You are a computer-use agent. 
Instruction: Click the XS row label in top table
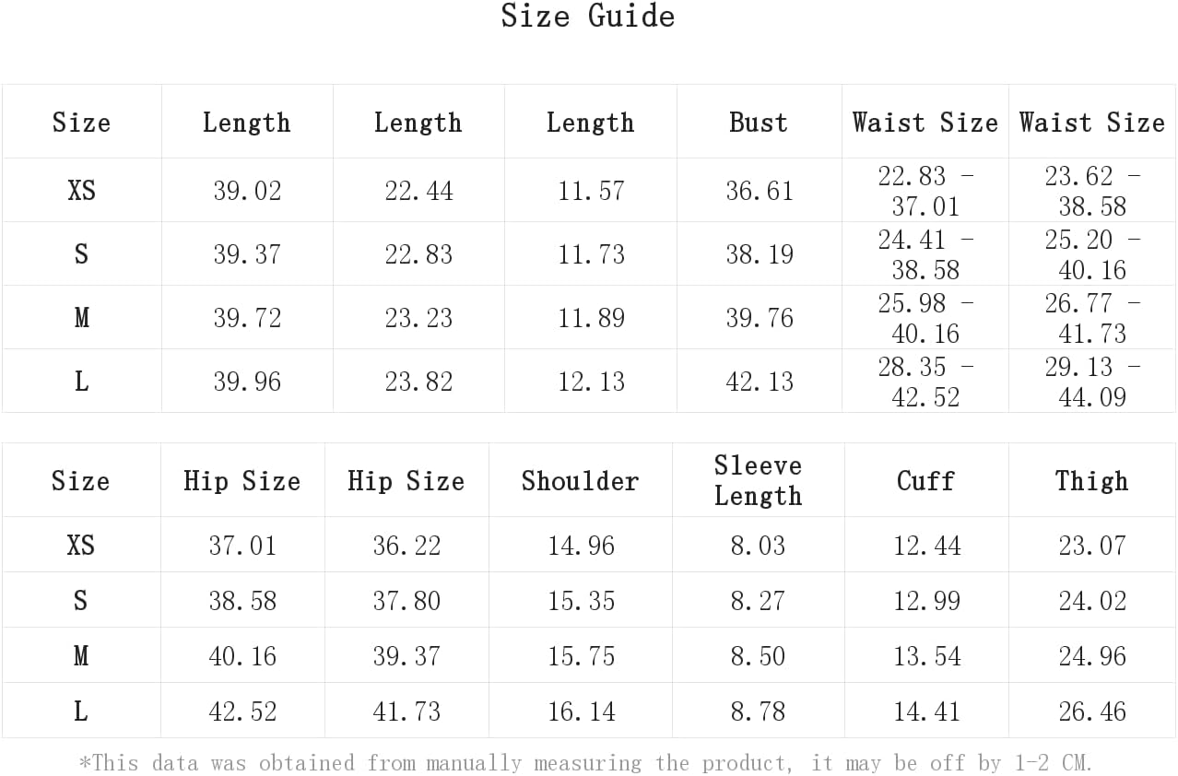tap(81, 191)
